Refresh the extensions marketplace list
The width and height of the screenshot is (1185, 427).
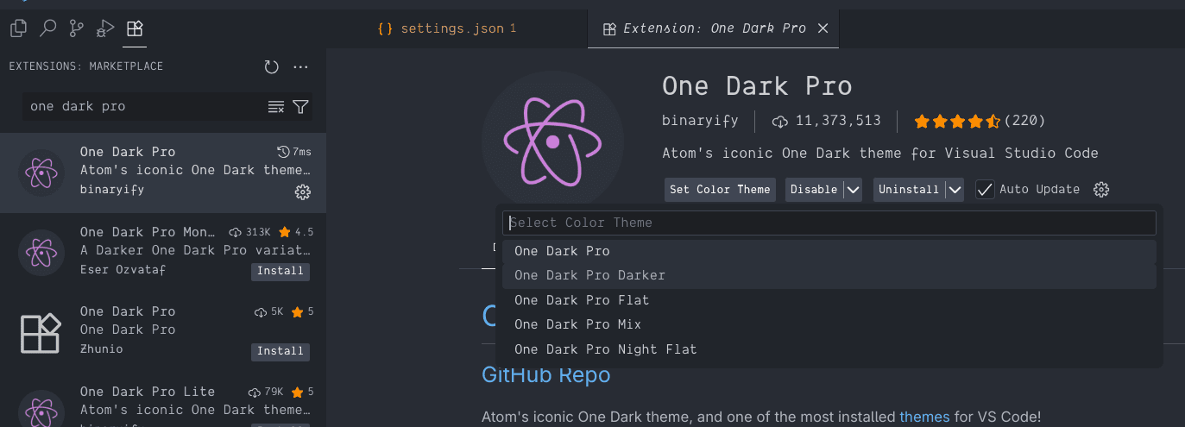pos(272,66)
